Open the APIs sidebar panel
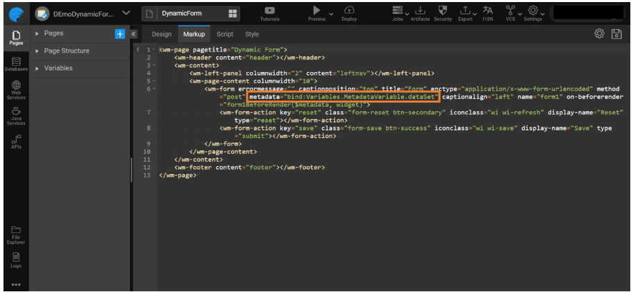 click(x=15, y=141)
